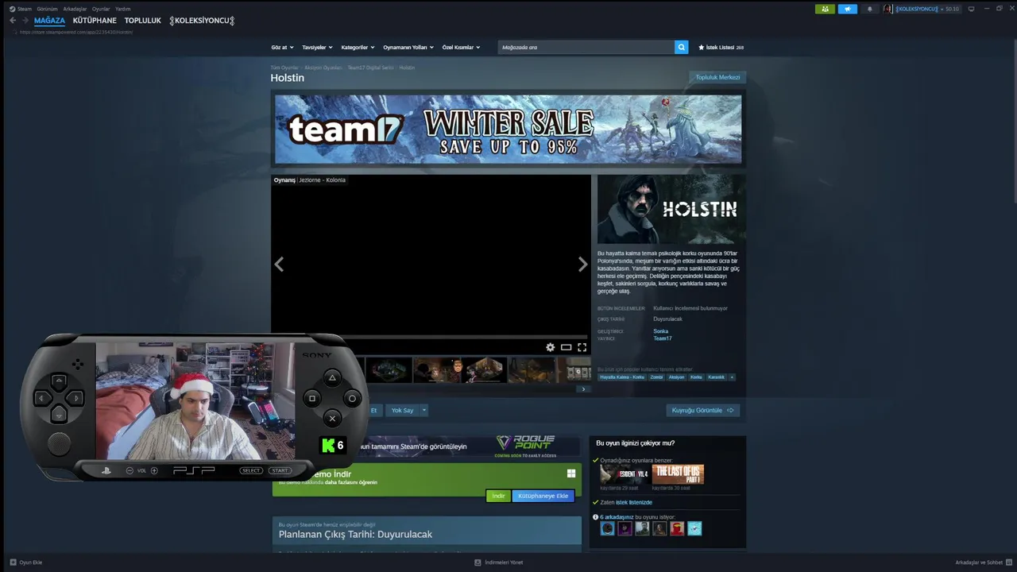This screenshot has width=1017, height=572.
Task: Click the Team17 Digital Serisi breadcrumb
Action: point(370,68)
